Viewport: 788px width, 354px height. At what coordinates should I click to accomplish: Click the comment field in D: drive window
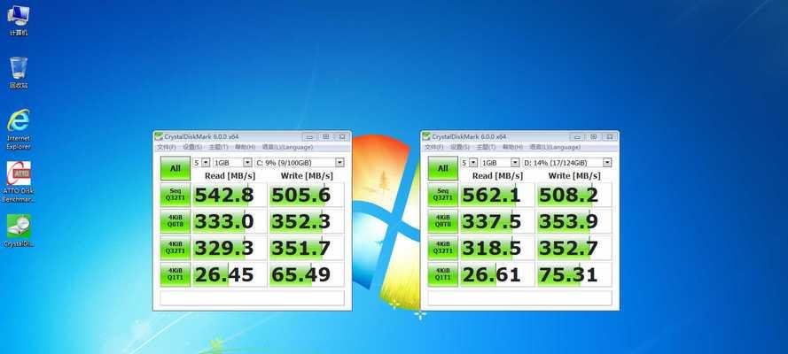coord(519,298)
